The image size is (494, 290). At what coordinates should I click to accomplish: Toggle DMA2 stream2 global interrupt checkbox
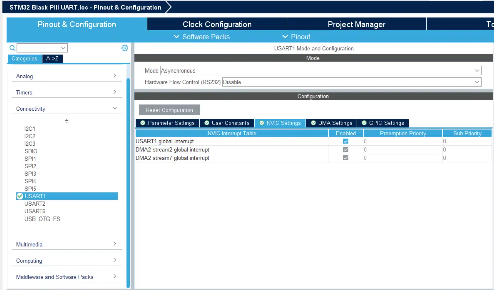(x=345, y=150)
